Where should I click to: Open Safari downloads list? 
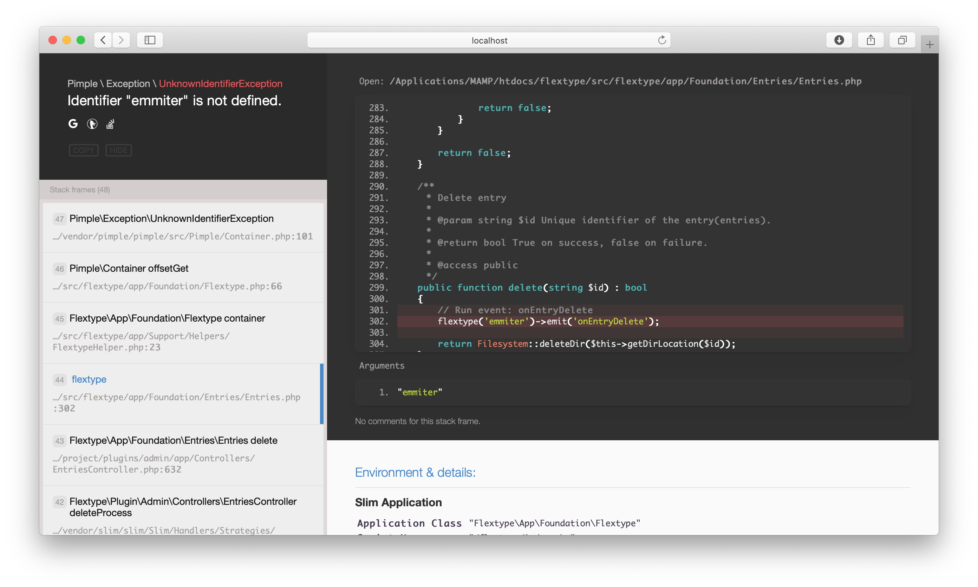tap(839, 40)
